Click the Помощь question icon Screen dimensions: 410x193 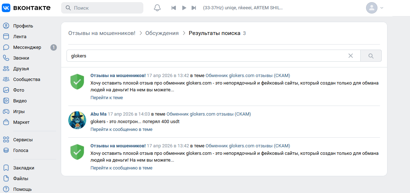[x=6, y=189]
